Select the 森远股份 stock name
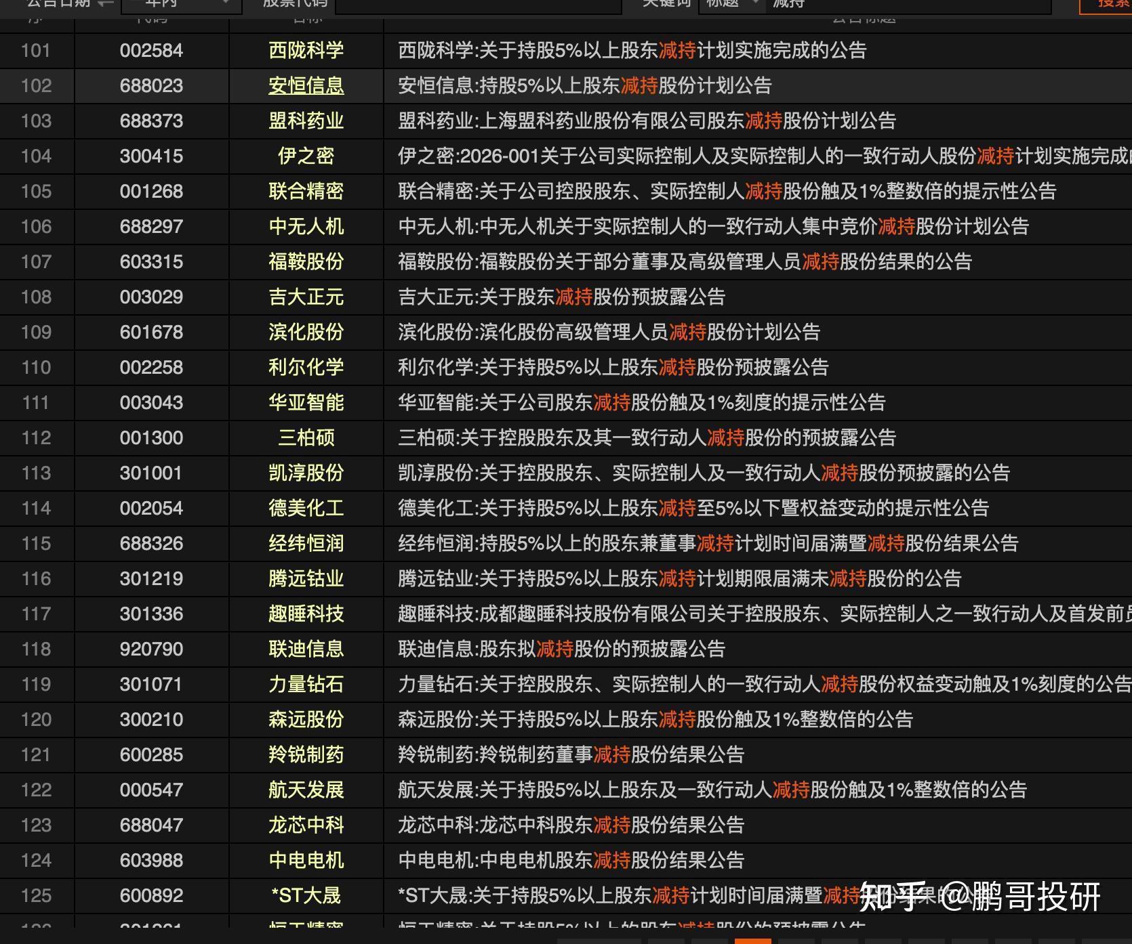This screenshot has width=1132, height=944. click(x=306, y=720)
